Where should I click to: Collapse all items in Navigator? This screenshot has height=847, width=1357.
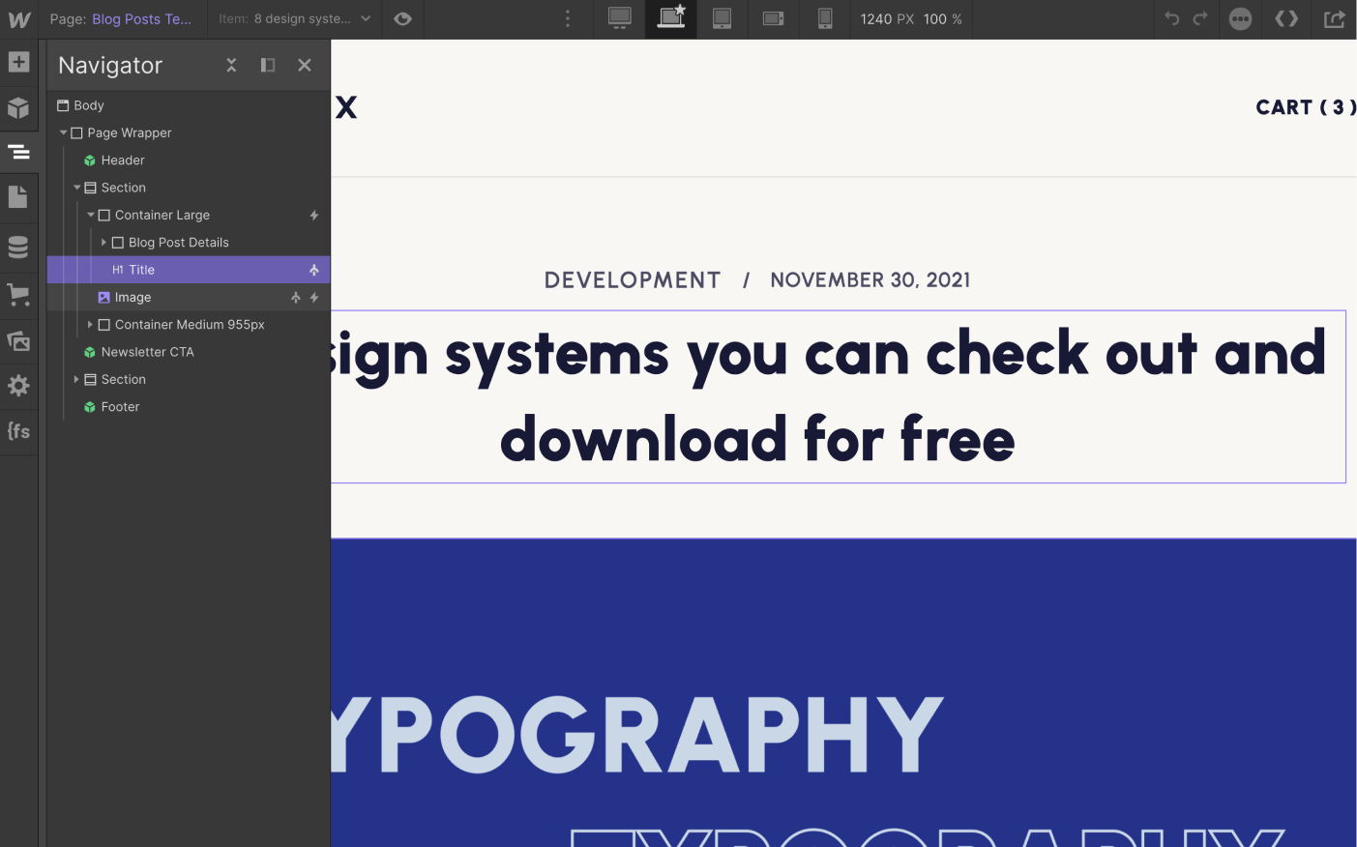[x=231, y=65]
